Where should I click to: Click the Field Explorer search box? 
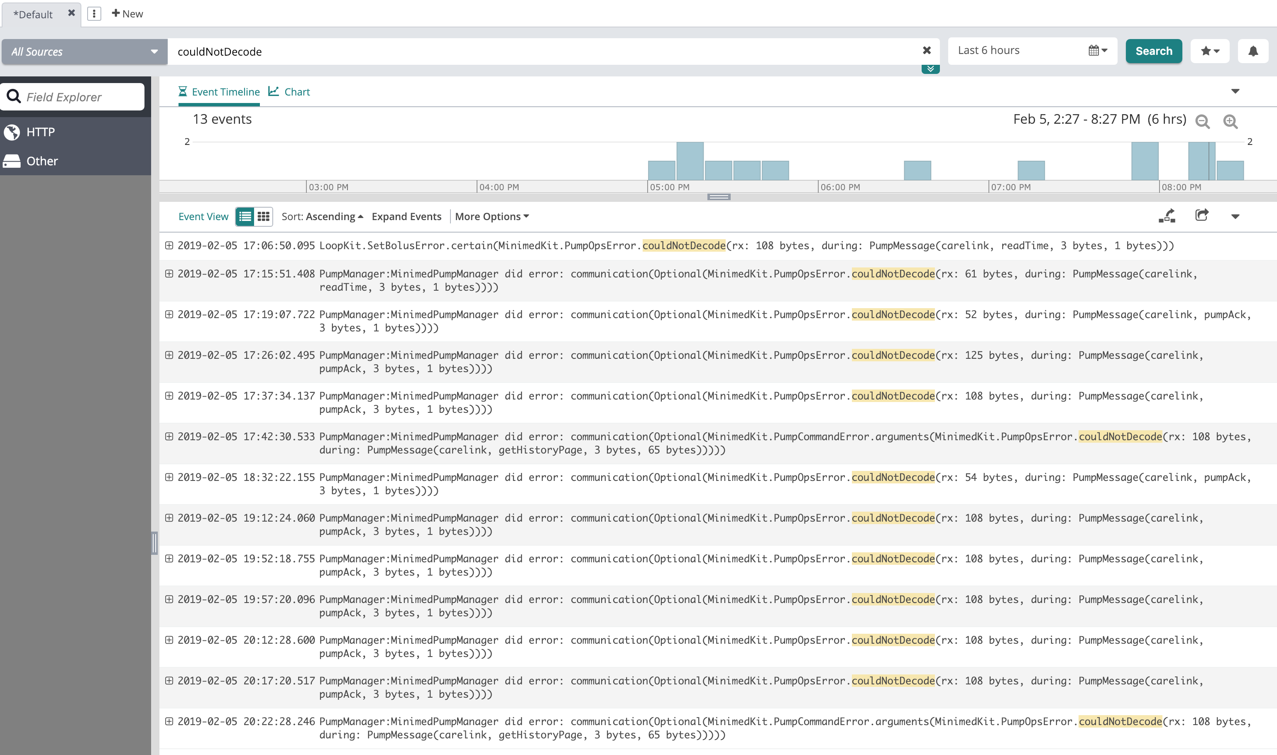(x=72, y=97)
